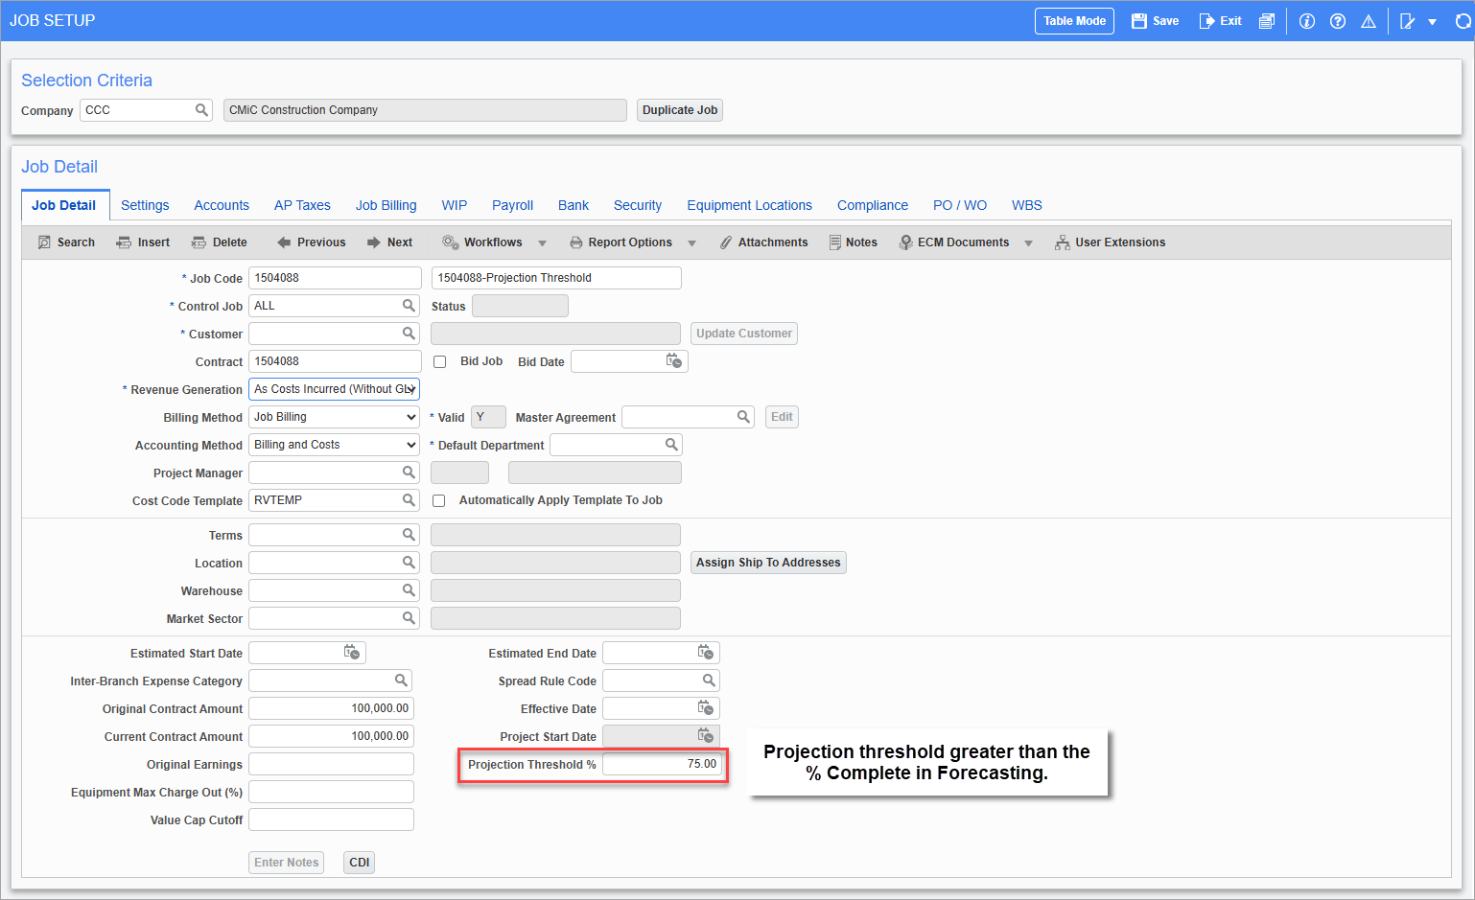This screenshot has width=1475, height=900.
Task: Go to Next record
Action: [389, 242]
